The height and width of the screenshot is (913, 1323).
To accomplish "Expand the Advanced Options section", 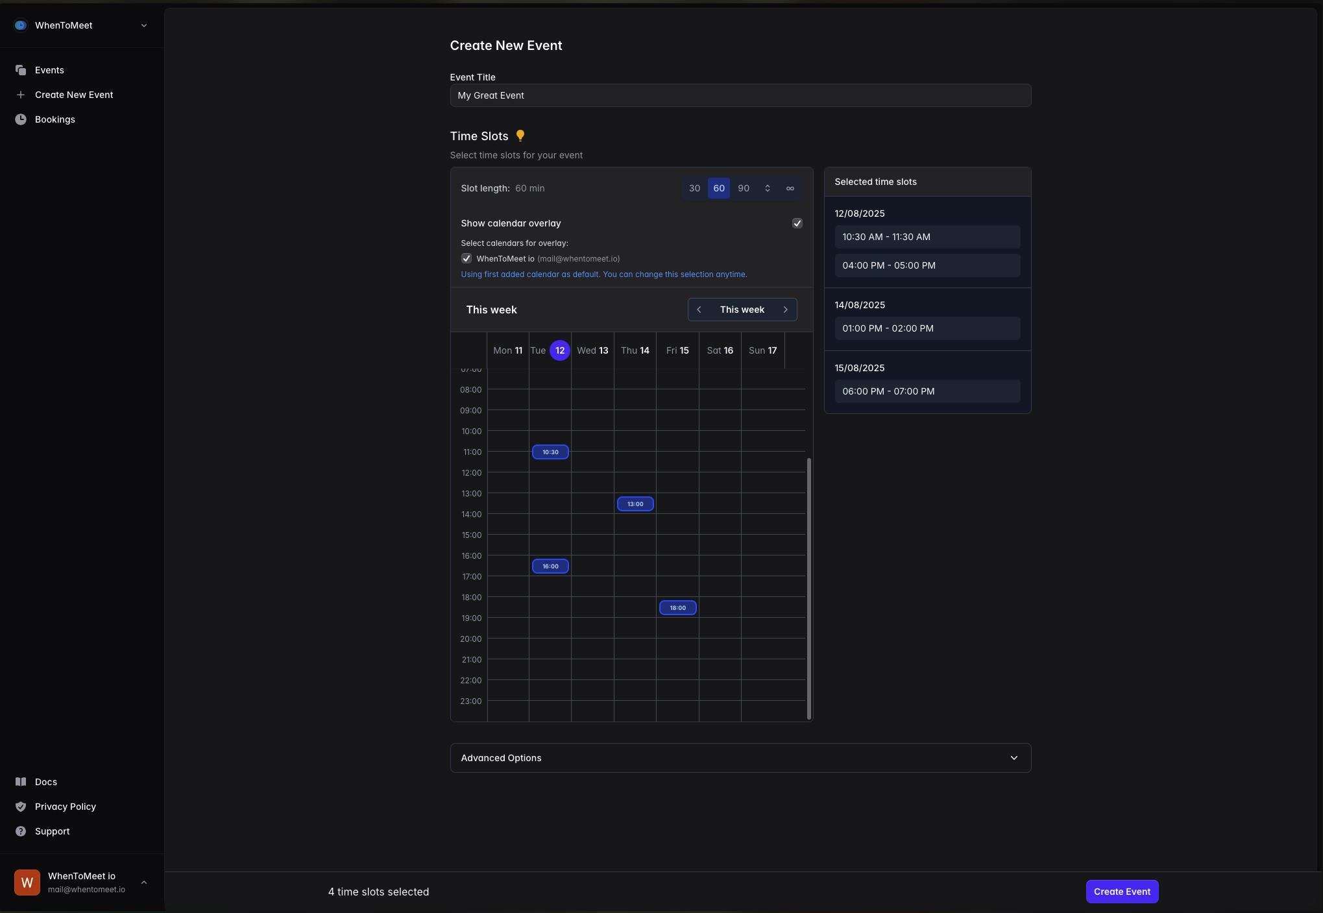I will coord(740,758).
